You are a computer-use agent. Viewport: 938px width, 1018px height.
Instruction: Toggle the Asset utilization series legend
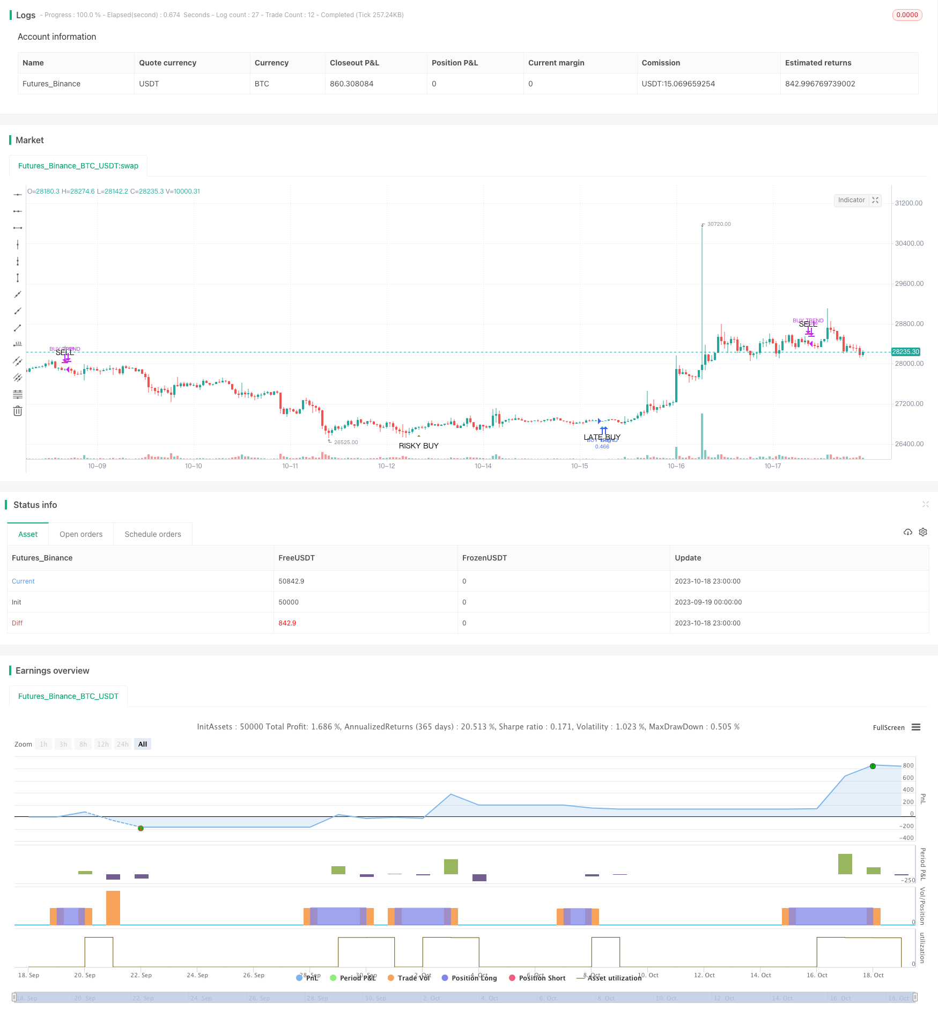click(x=609, y=978)
